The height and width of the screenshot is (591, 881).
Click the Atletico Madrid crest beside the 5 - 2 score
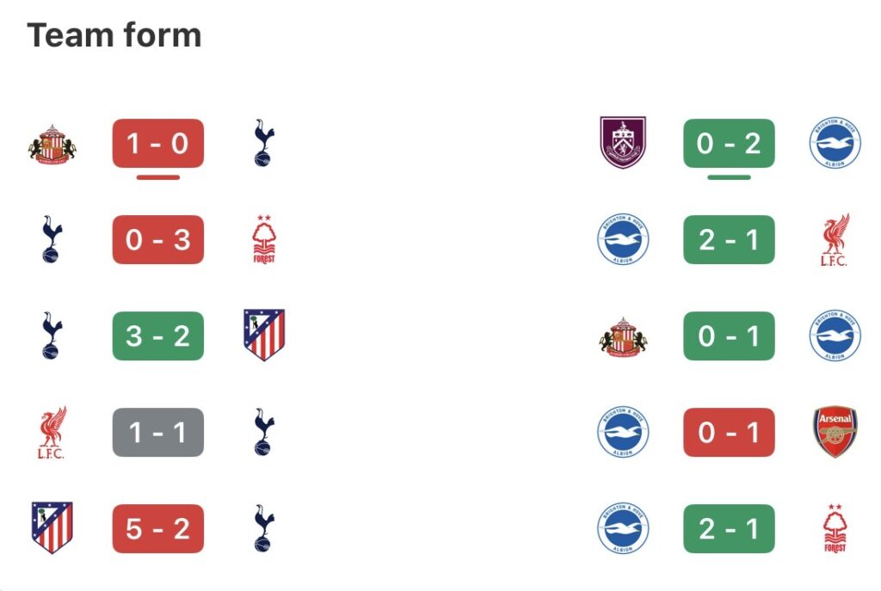52,528
